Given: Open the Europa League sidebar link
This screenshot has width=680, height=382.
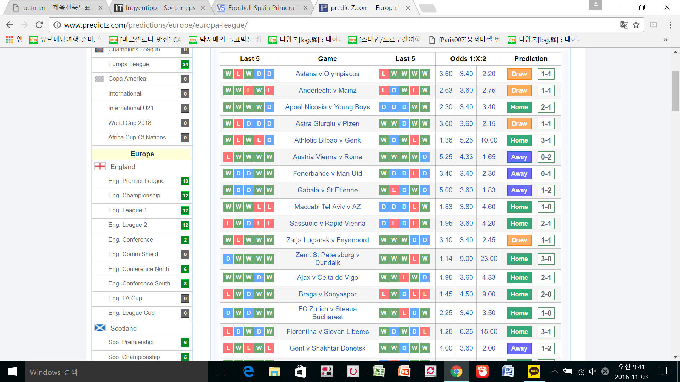Looking at the screenshot, I should click(x=129, y=64).
